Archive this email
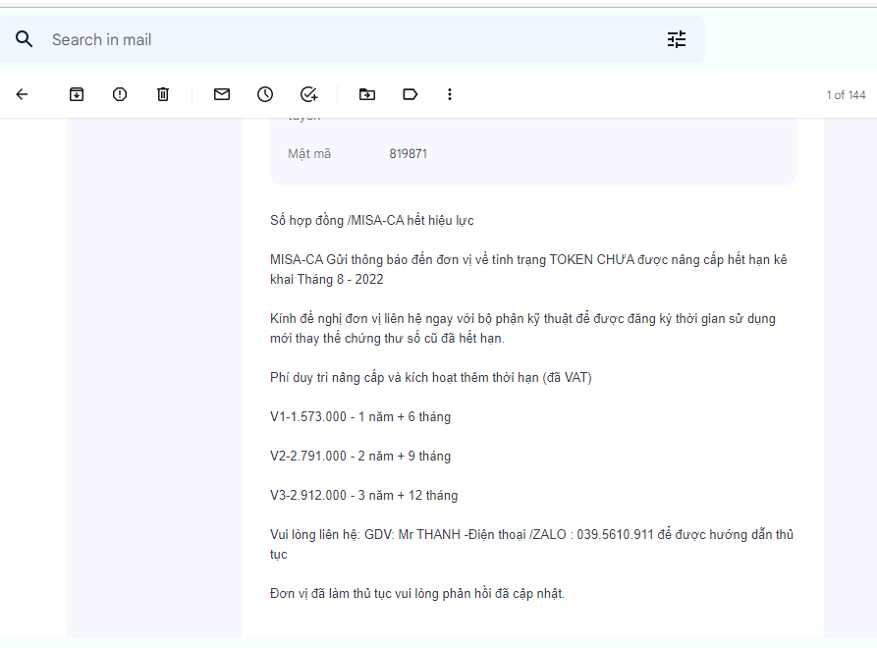Viewport: 877px width, 648px height. tap(77, 94)
